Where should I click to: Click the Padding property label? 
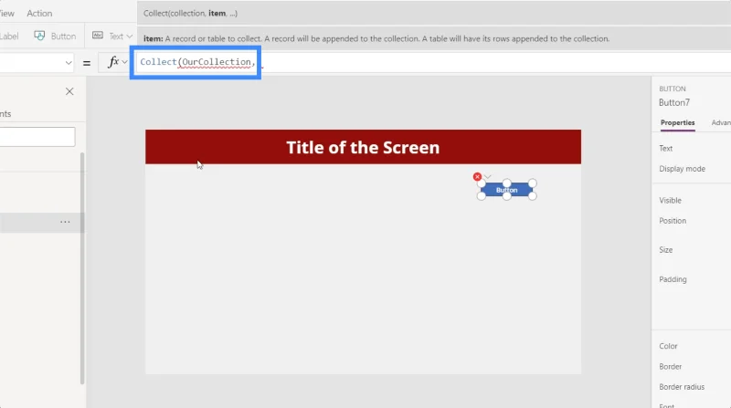pyautogui.click(x=673, y=279)
